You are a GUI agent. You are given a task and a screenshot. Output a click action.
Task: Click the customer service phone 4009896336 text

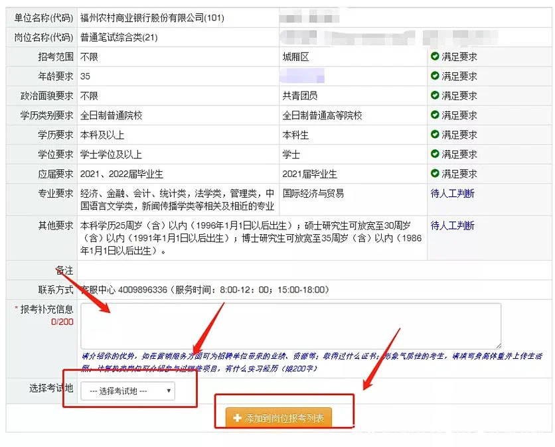[142, 290]
